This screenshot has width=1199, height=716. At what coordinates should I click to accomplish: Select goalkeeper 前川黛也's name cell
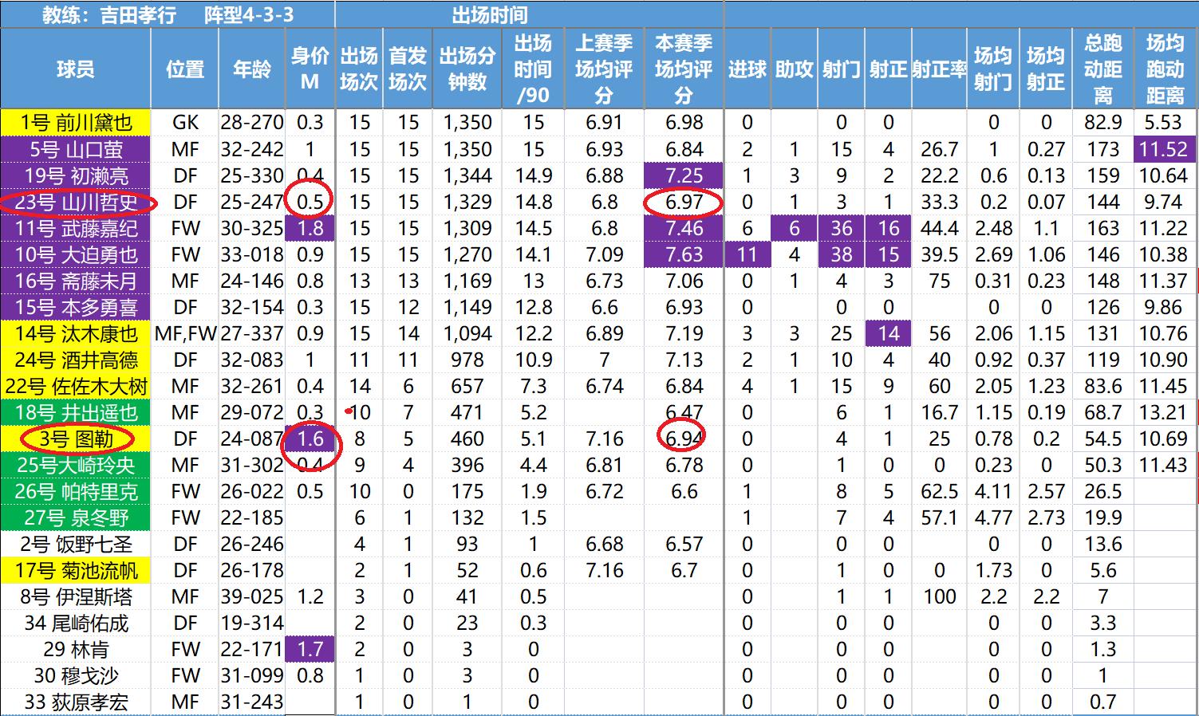76,122
